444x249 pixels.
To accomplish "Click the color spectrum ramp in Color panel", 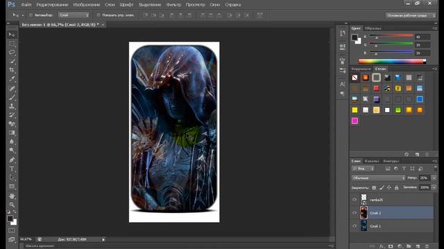I will click(392, 62).
